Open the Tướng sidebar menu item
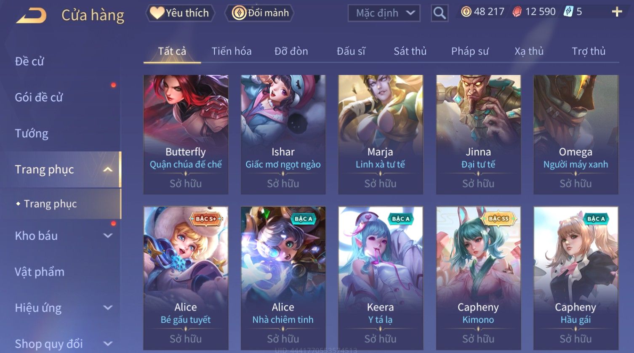 point(32,134)
